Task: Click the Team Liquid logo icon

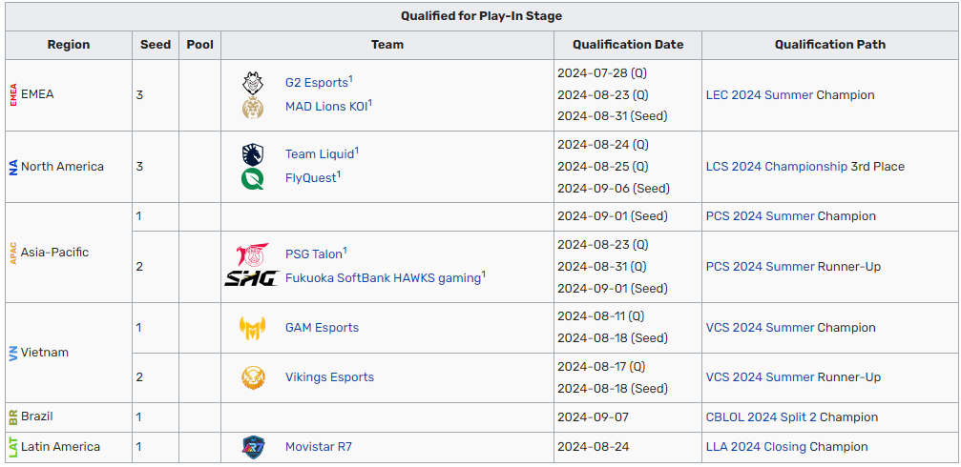Action: [x=253, y=154]
